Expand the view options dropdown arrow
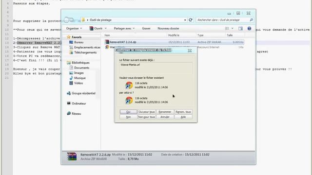Viewport: 312px width, 175px height. [232, 28]
